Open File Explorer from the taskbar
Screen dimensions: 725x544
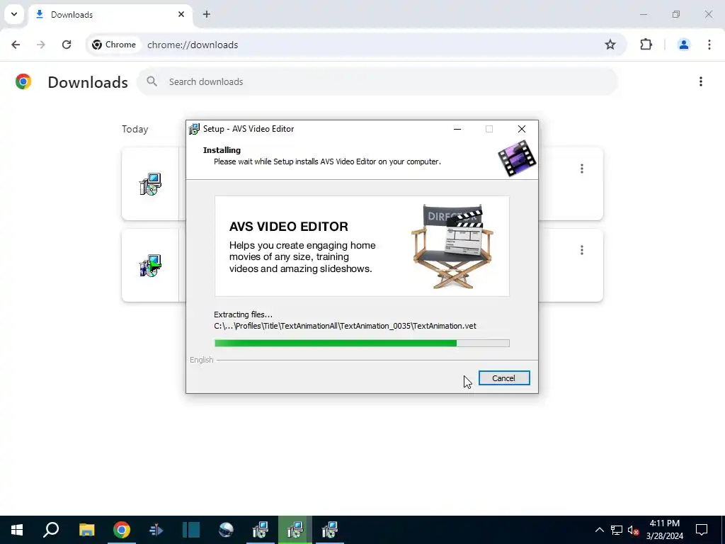coord(86,530)
